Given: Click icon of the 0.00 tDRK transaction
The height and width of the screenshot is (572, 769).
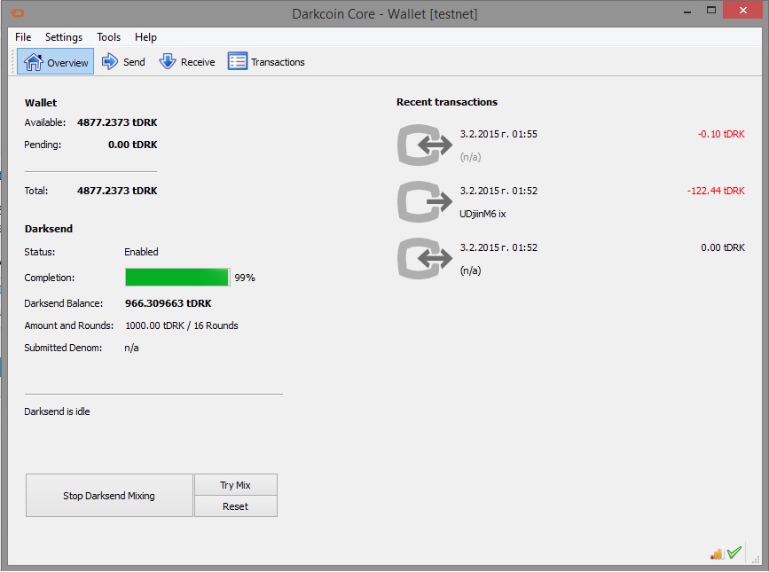Looking at the screenshot, I should pyautogui.click(x=425, y=258).
